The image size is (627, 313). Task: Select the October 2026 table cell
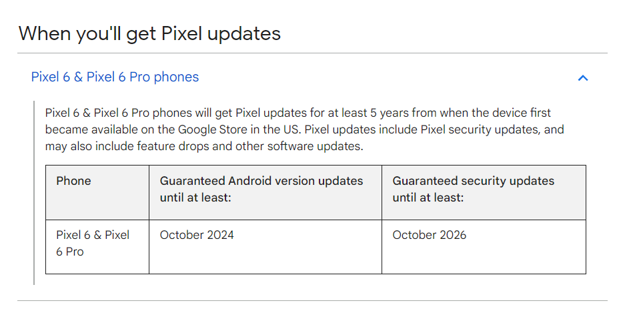click(x=484, y=247)
